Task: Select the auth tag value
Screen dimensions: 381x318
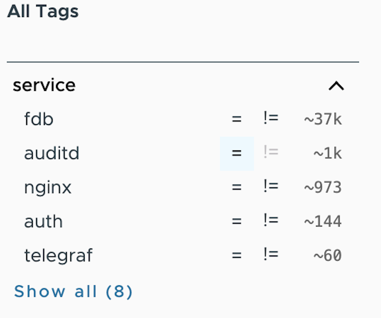Action: click(x=44, y=221)
